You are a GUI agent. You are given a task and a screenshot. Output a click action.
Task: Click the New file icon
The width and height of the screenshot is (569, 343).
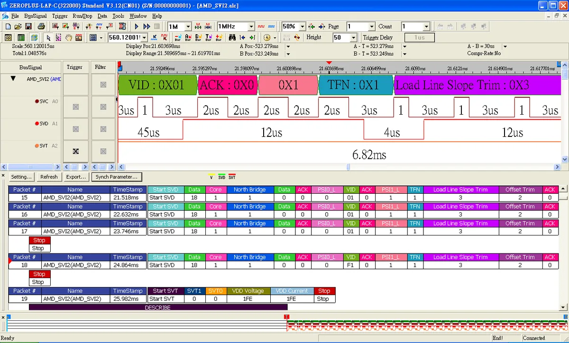coord(8,27)
